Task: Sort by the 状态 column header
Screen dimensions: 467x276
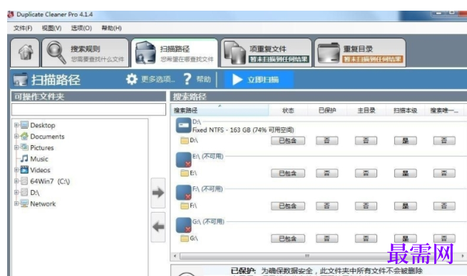Action: 288,110
